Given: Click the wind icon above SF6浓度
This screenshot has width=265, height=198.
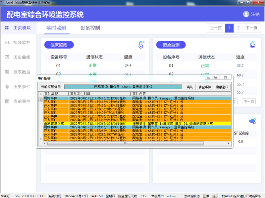Looking at the screenshot, I should click(x=252, y=121).
